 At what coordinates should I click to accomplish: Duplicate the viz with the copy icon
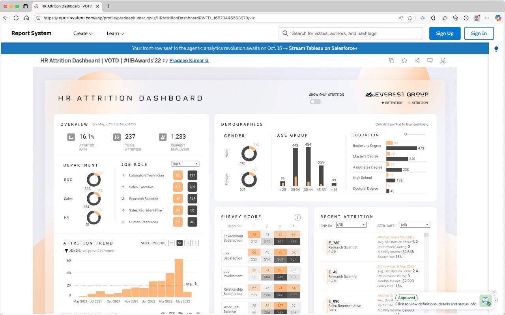pyautogui.click(x=391, y=61)
